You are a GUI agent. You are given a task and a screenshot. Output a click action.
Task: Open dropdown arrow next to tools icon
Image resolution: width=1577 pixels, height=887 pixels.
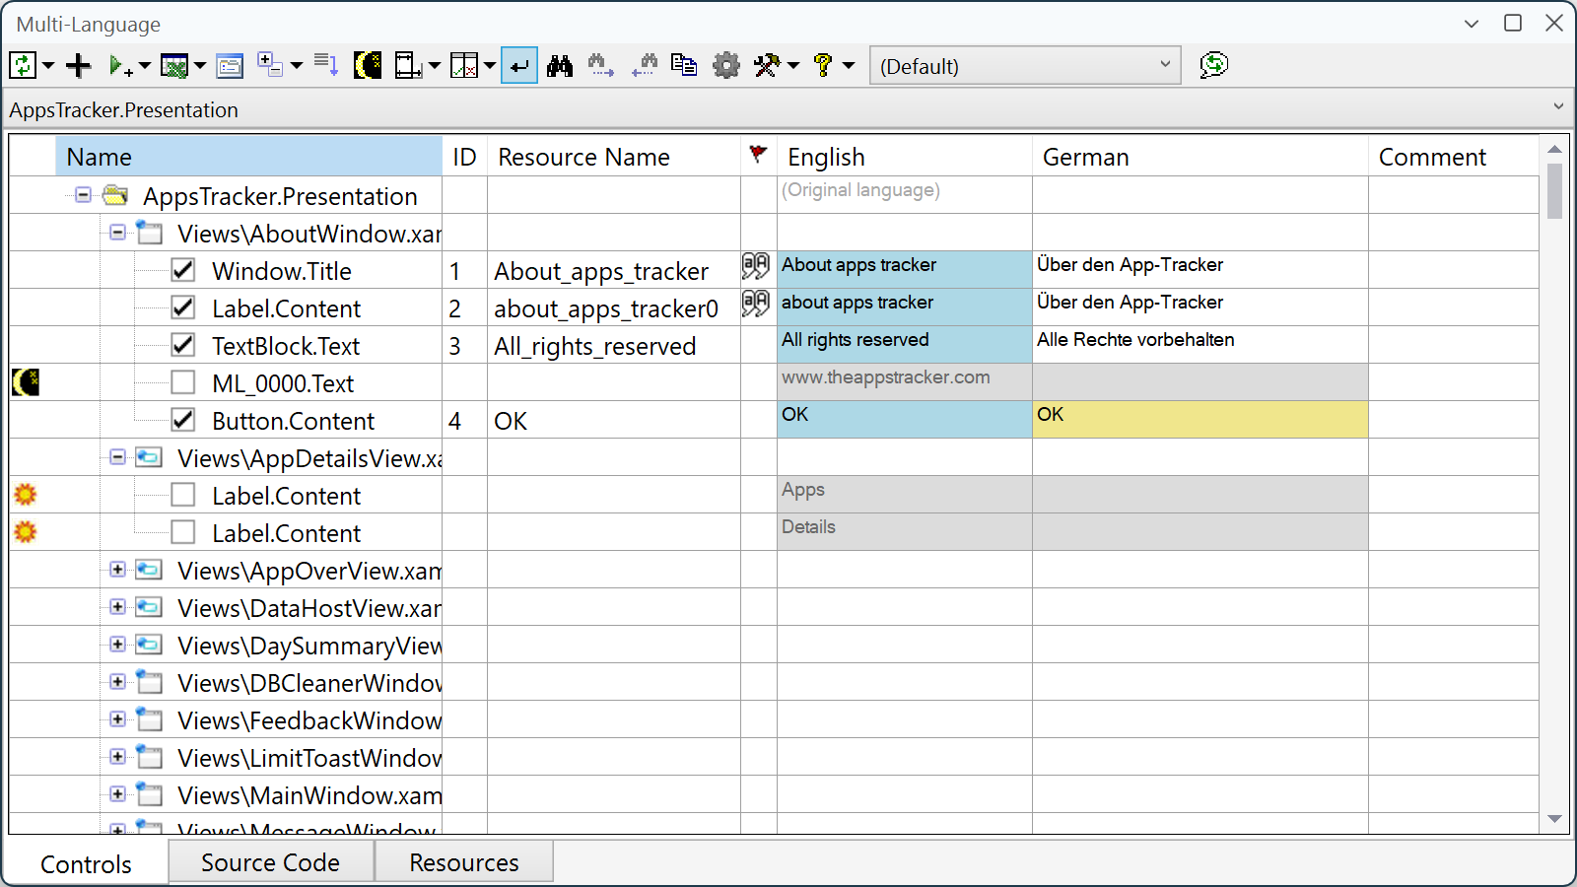click(x=793, y=67)
